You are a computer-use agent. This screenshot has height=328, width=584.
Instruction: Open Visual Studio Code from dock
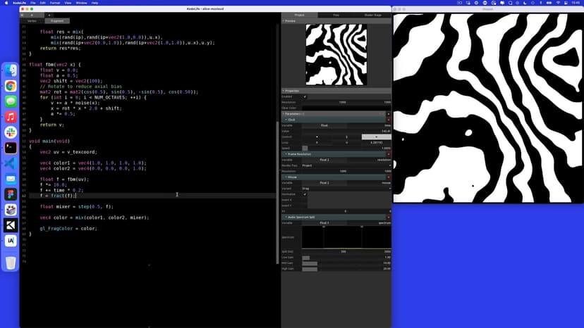coord(11,163)
